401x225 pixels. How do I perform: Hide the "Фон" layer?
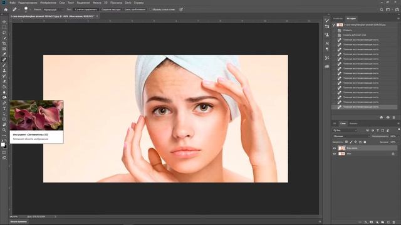[x=334, y=154]
